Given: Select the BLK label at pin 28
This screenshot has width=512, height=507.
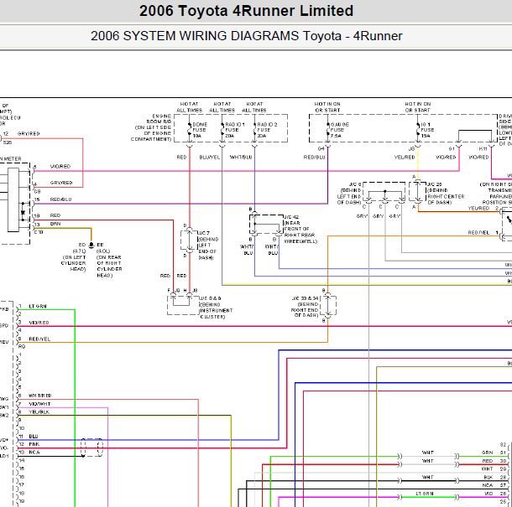Looking at the screenshot, I should click(488, 477).
